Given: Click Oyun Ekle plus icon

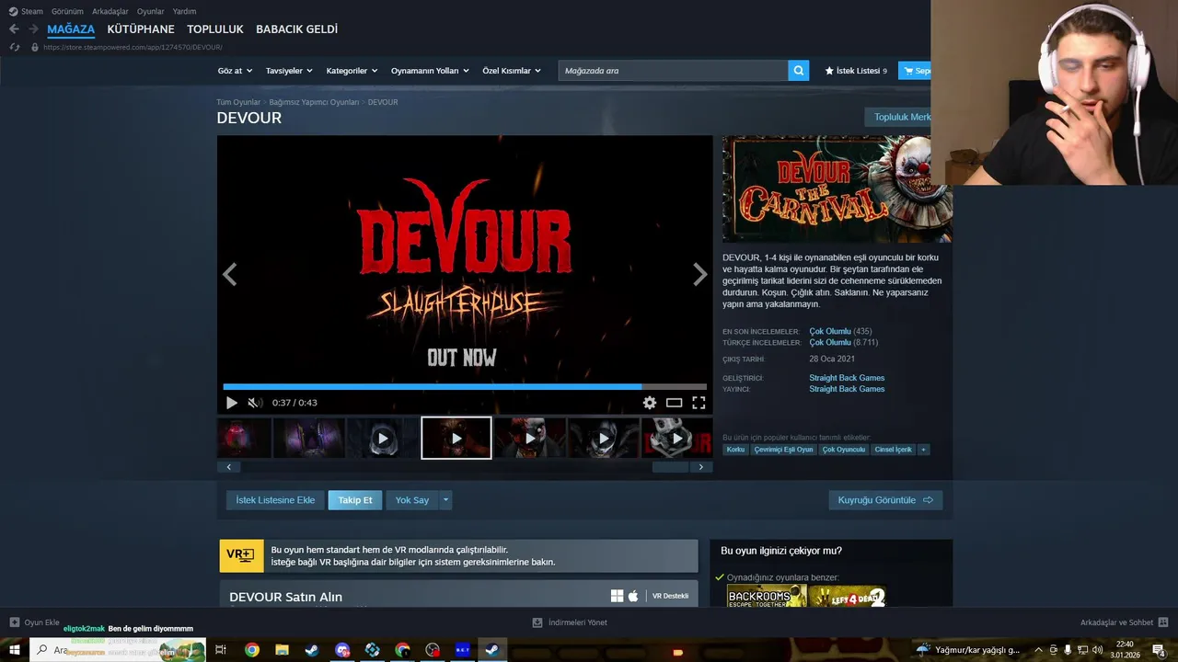Looking at the screenshot, I should (14, 622).
